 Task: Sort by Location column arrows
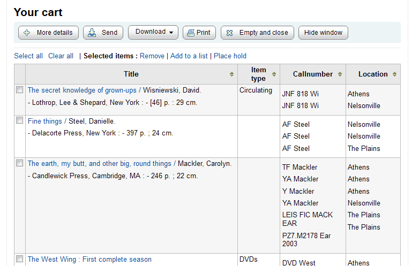394,74
